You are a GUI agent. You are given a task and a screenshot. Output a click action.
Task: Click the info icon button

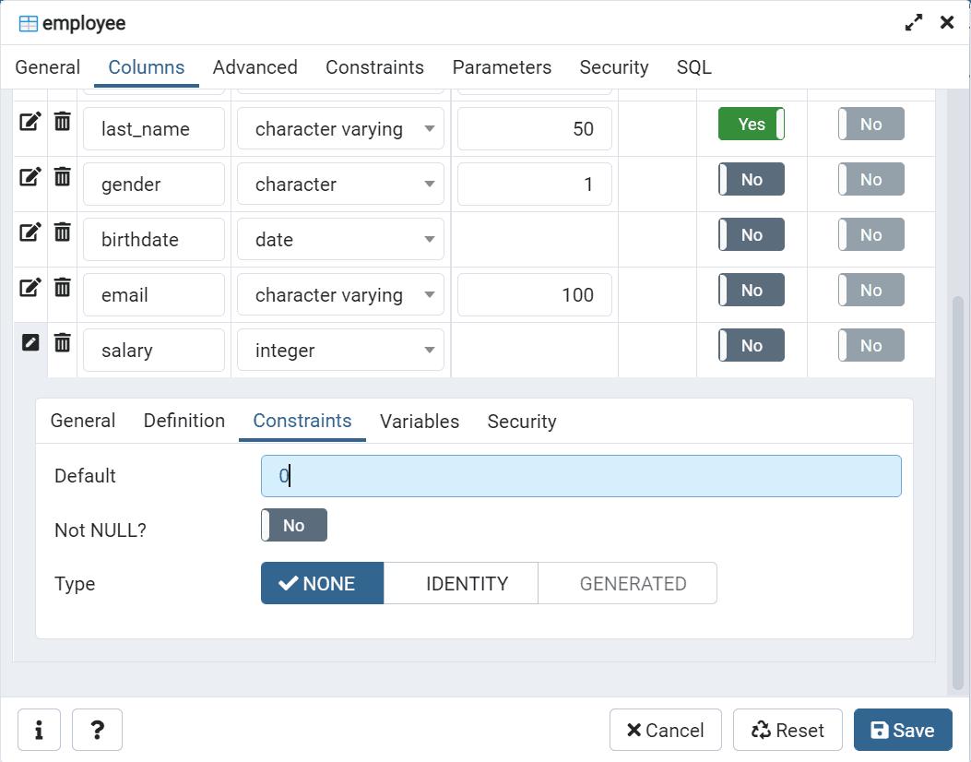(39, 731)
